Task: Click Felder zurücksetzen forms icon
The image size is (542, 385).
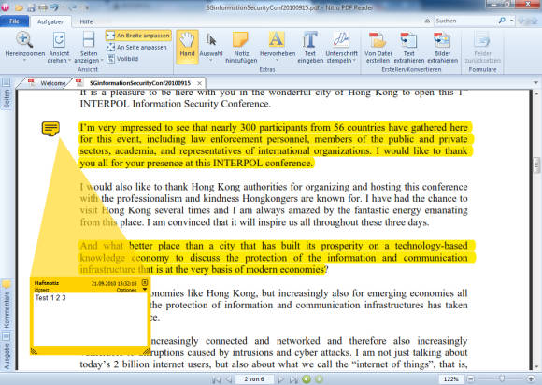Action: pyautogui.click(x=482, y=39)
